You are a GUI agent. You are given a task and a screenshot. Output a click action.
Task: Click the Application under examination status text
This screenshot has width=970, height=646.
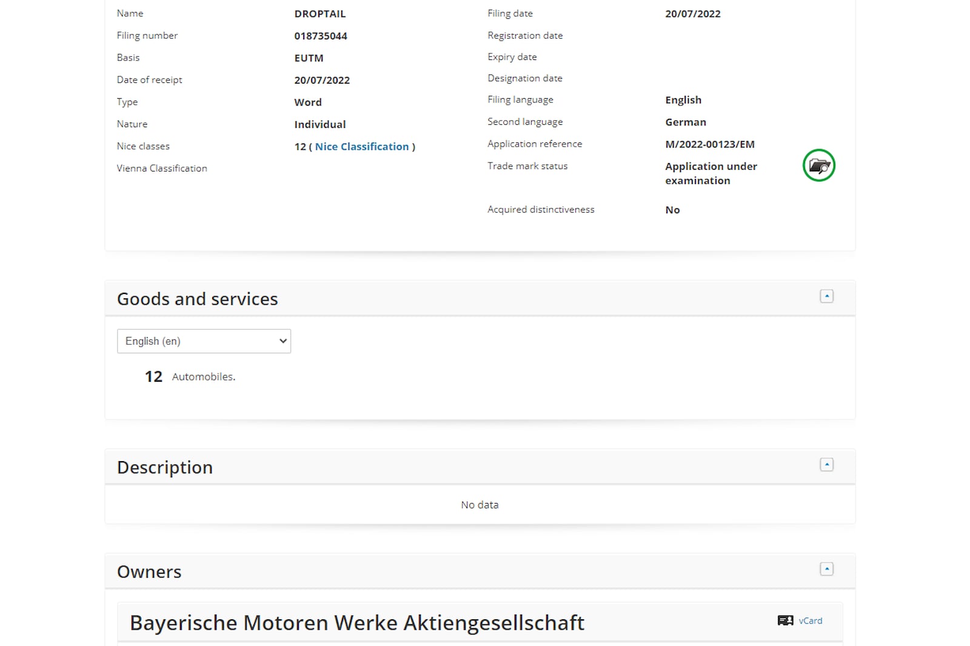(711, 173)
